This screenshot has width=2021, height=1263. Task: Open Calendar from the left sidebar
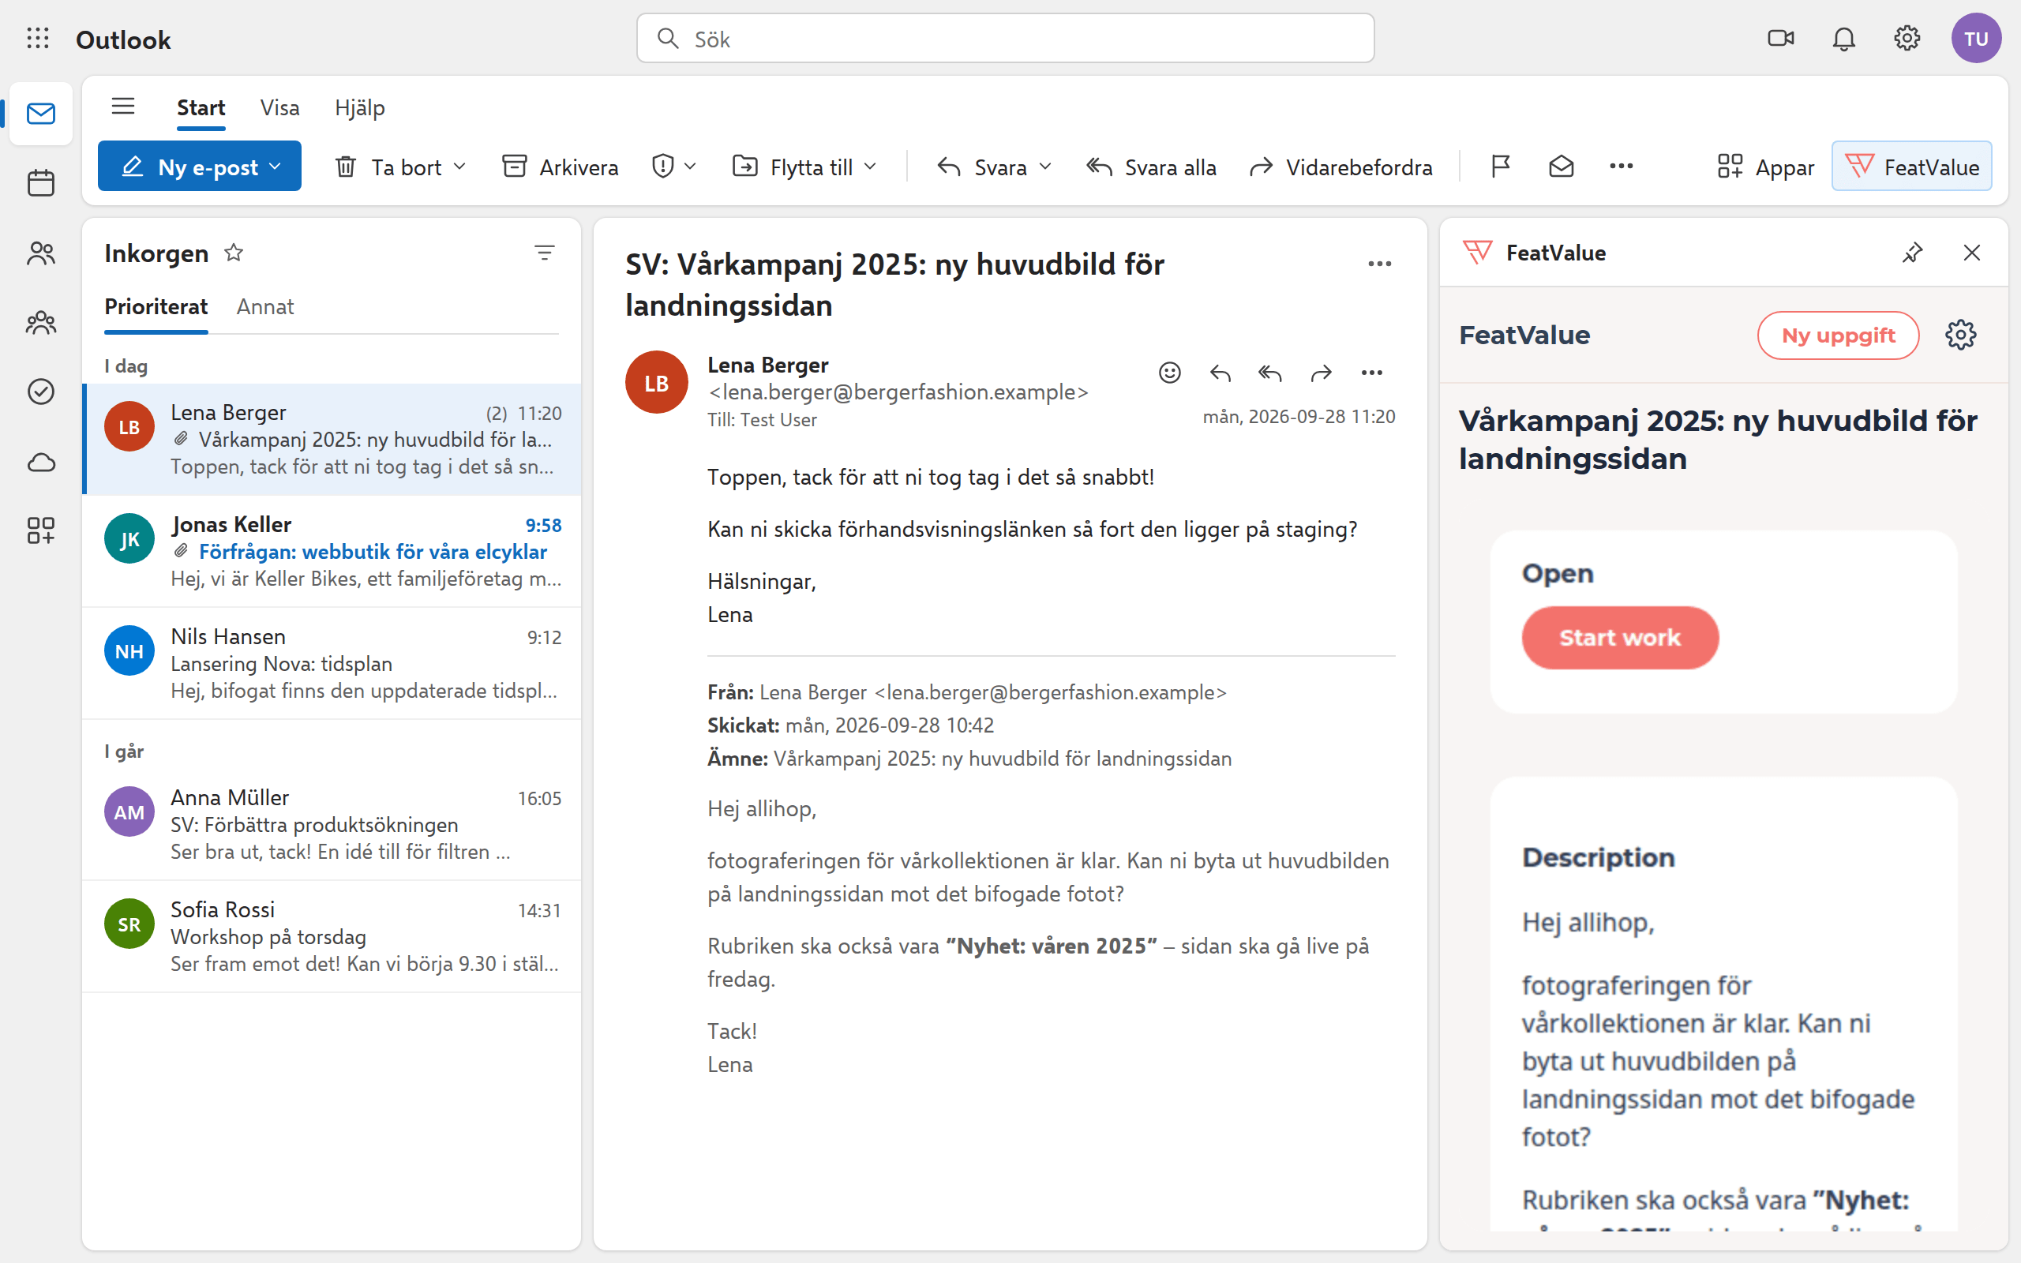coord(41,183)
